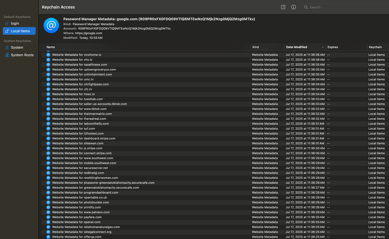Click the @ icon for siteswan.com row
The image size is (389, 239).
point(48,143)
